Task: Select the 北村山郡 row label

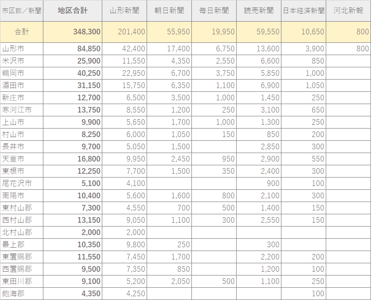Action: [22, 232]
